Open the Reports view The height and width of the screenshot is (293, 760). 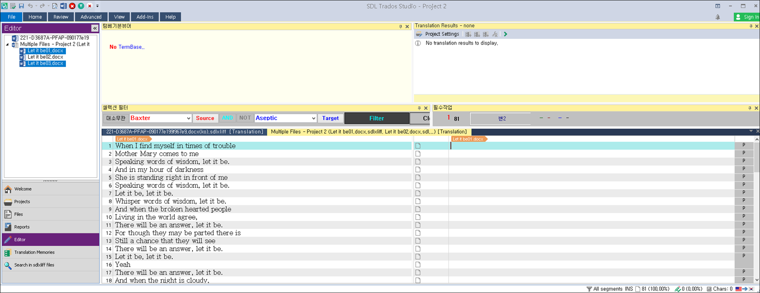tap(51, 227)
